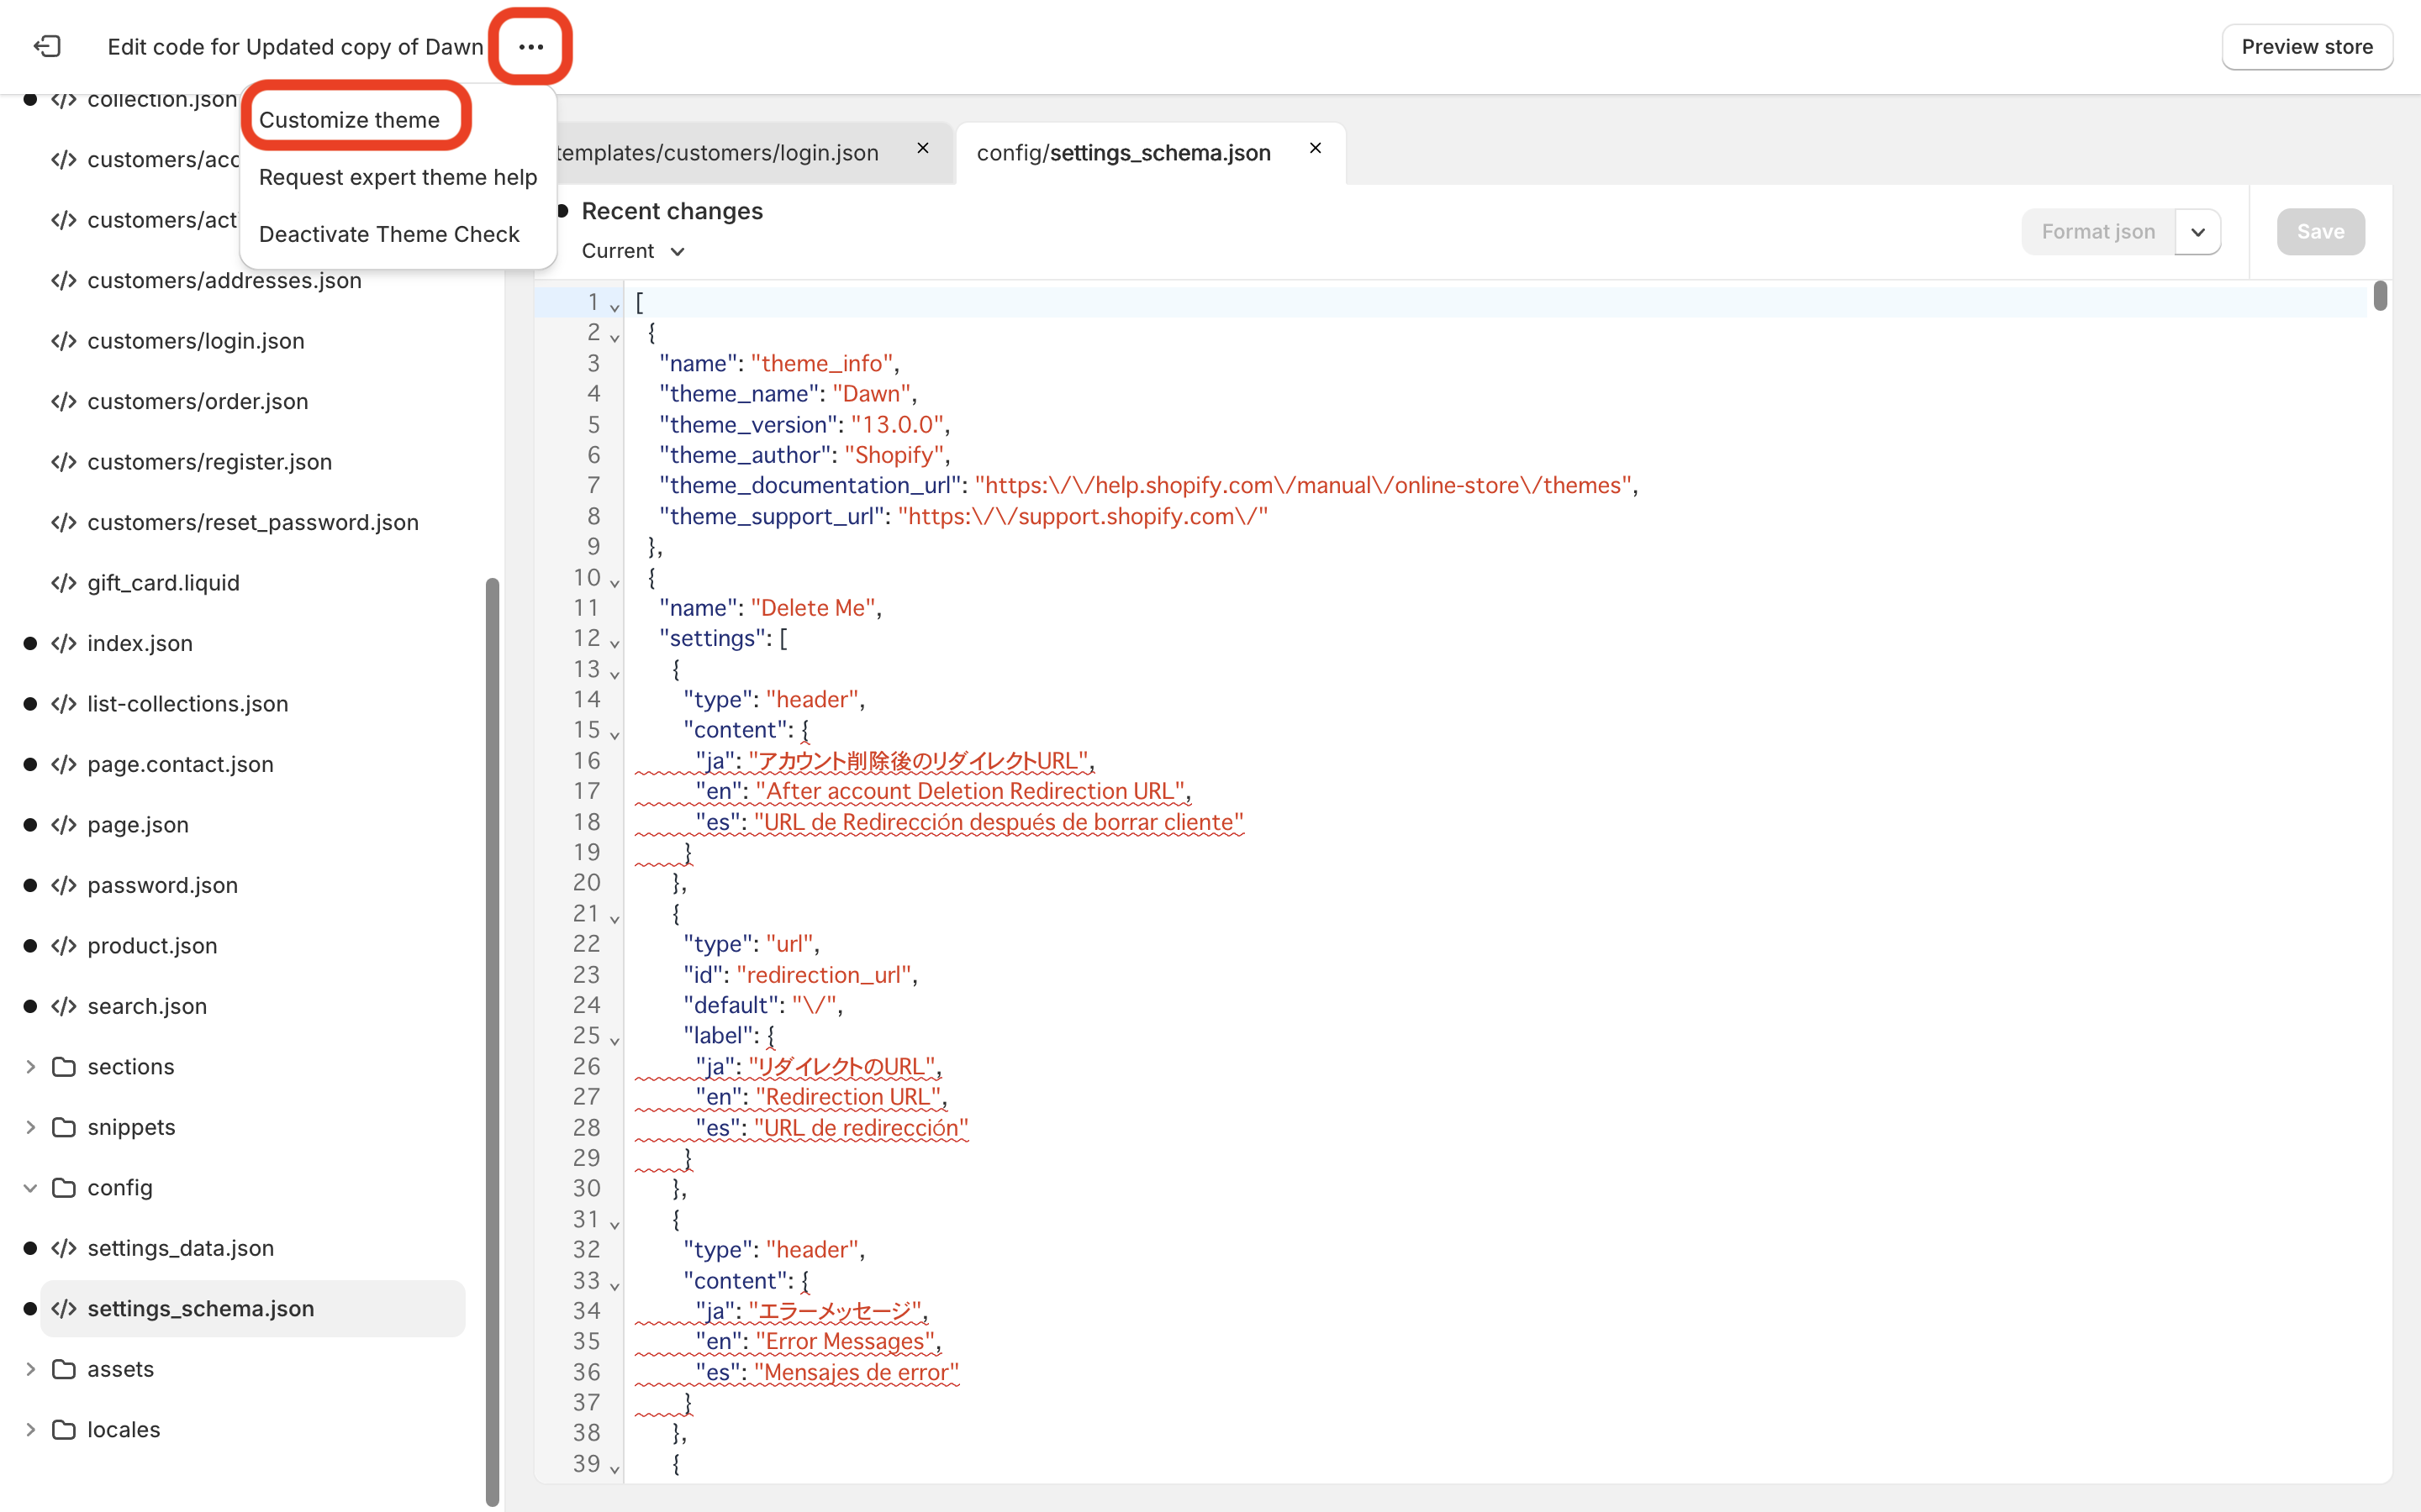2421x1512 pixels.
Task: Click the editor vertical scrollbar thumb
Action: point(2380,296)
